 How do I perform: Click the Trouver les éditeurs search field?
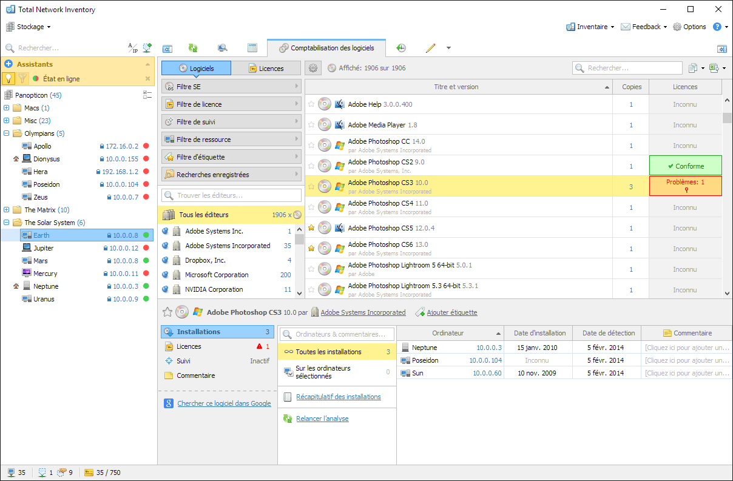(231, 195)
